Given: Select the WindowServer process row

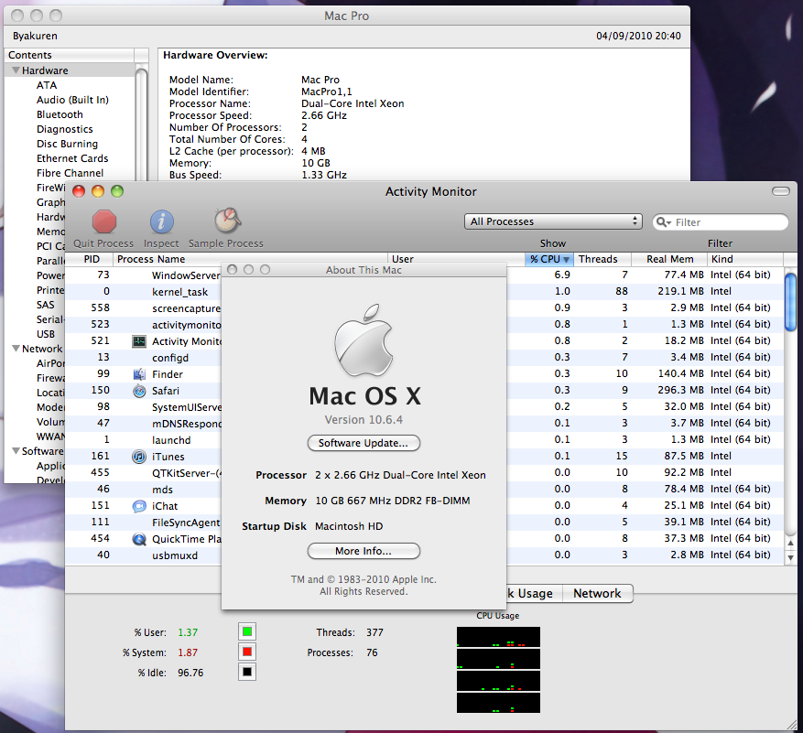Looking at the screenshot, I should [425, 275].
